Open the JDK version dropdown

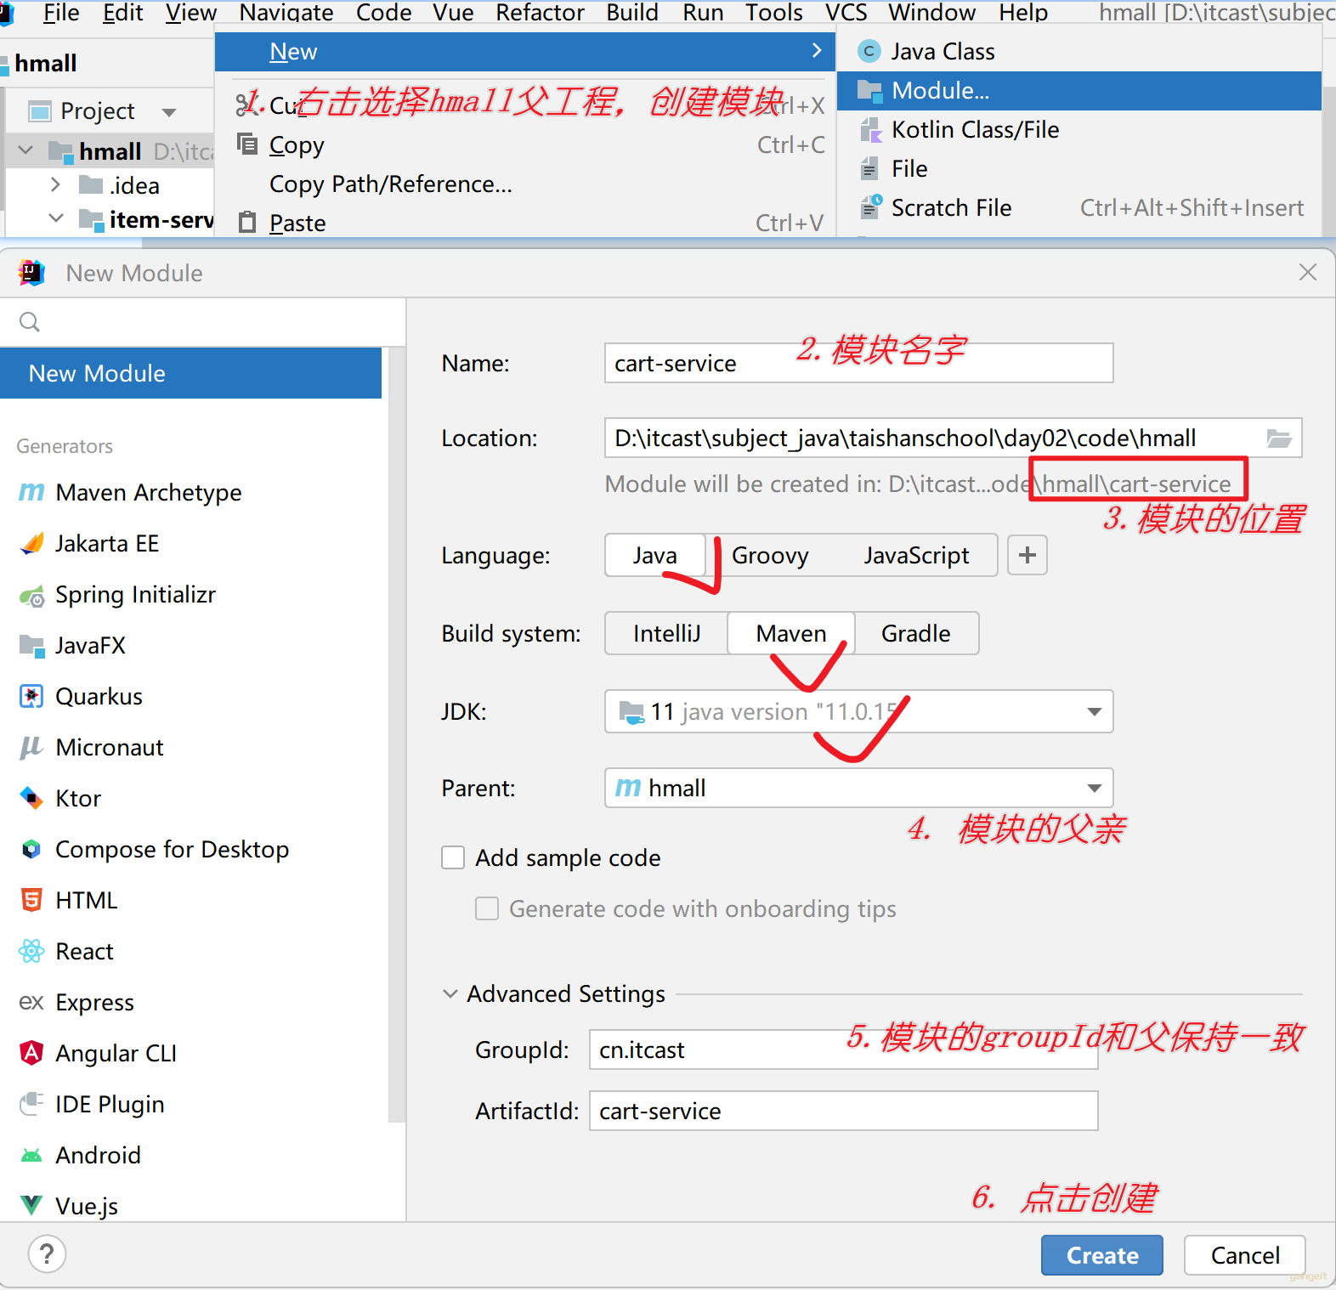click(1095, 711)
